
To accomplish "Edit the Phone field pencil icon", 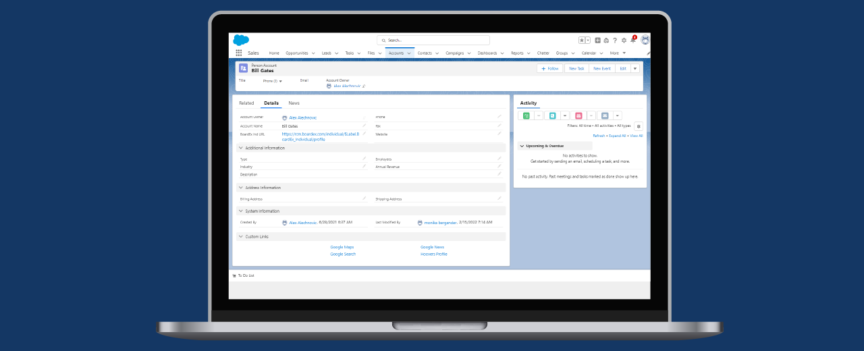I will click(500, 117).
